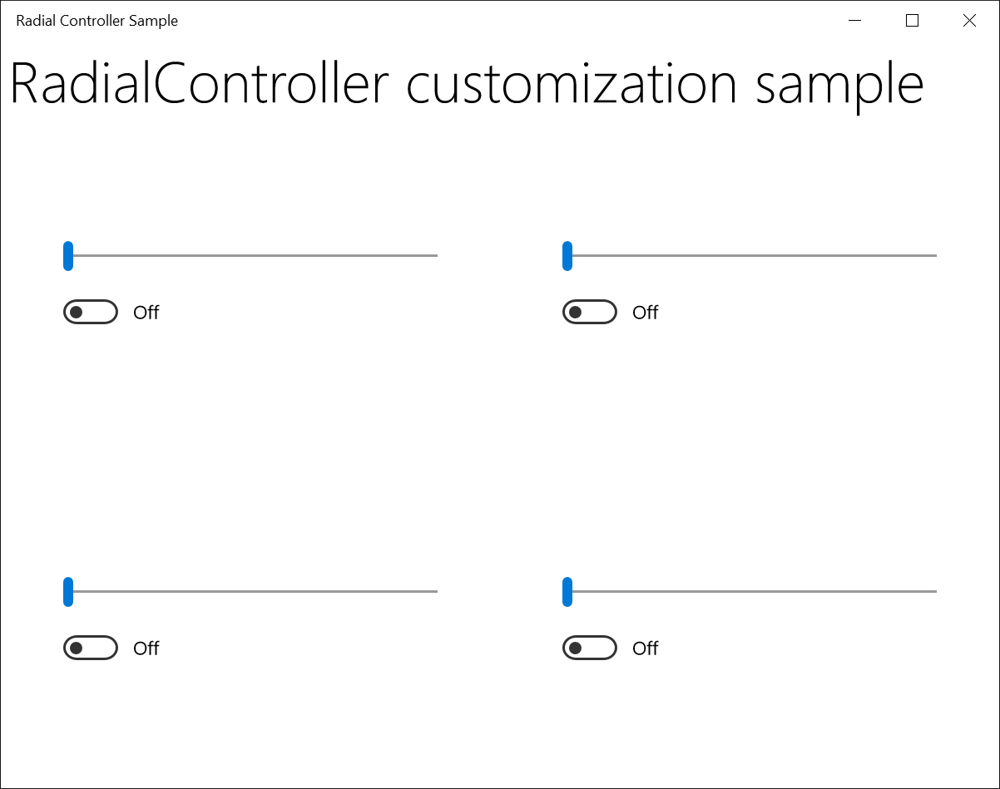
Task: Enable the top-left toggle switch
Action: pos(90,312)
